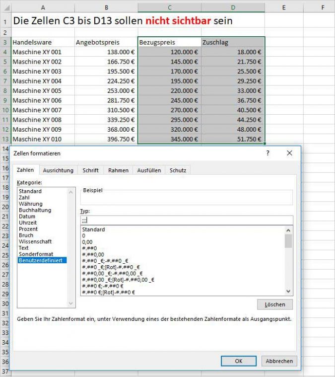The width and height of the screenshot is (335, 377).
Task: Select category Währung
Action: pyautogui.click(x=30, y=204)
